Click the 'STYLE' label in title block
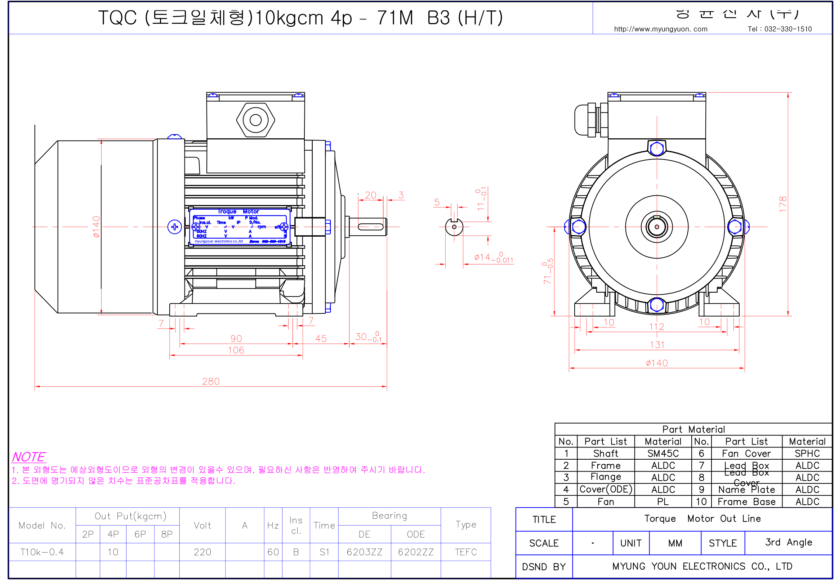 click(722, 543)
